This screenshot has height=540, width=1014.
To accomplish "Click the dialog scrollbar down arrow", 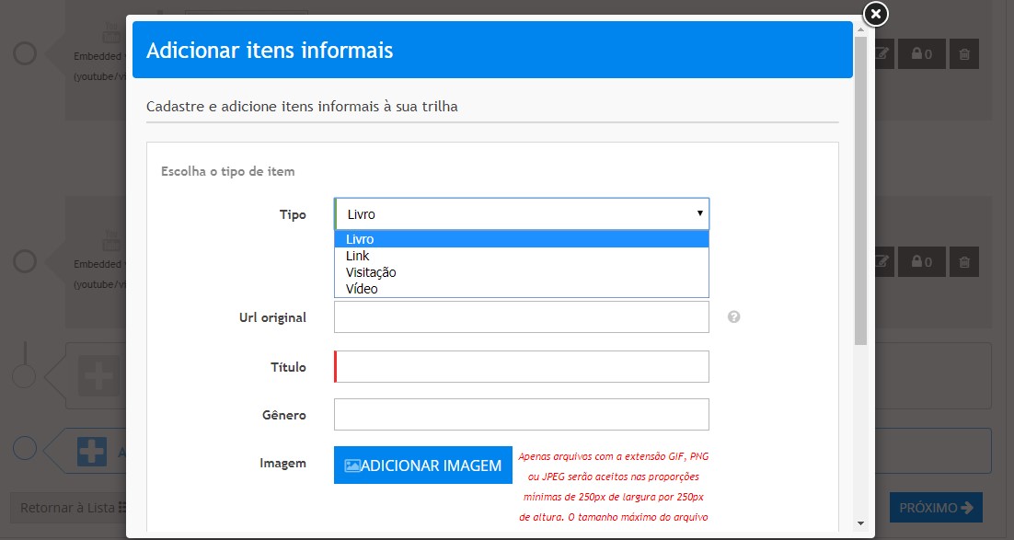I will [860, 523].
